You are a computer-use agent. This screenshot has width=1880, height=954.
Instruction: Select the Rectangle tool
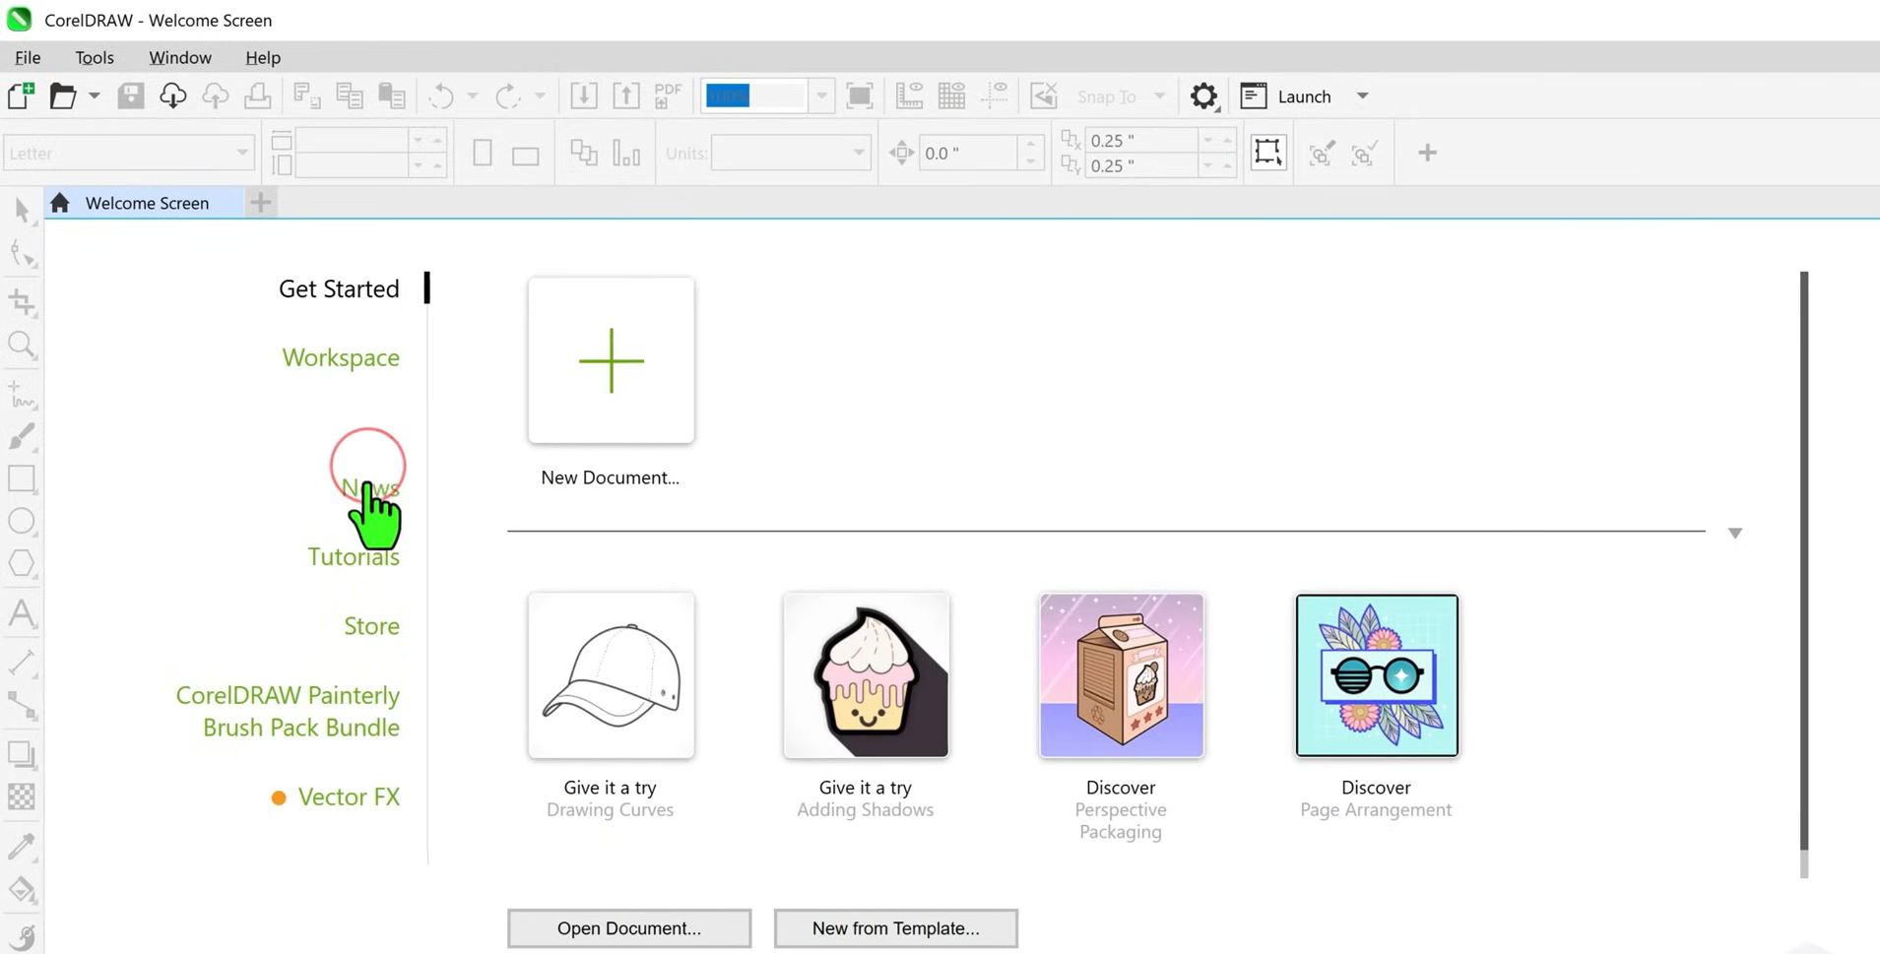click(x=22, y=479)
